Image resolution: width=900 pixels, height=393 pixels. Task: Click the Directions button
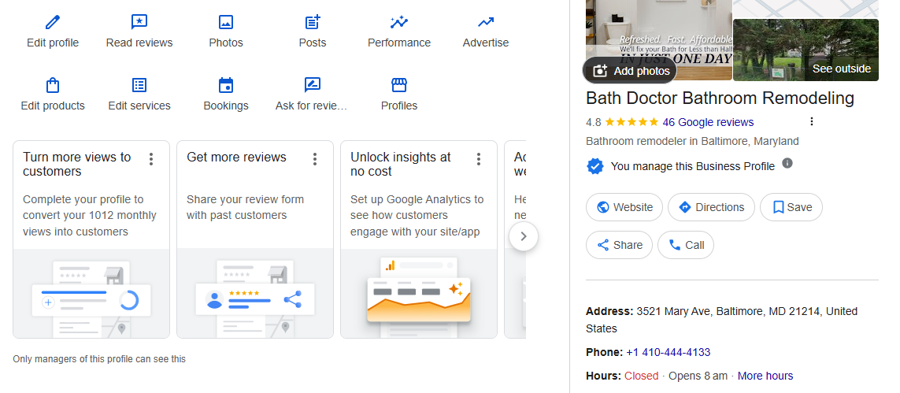[x=711, y=207]
